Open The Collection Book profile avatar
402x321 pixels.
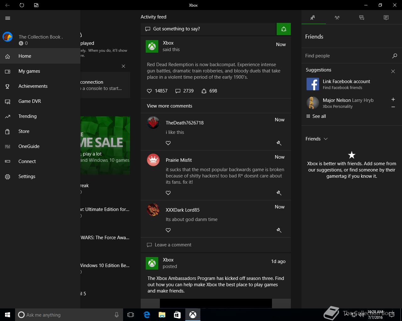click(x=8, y=37)
